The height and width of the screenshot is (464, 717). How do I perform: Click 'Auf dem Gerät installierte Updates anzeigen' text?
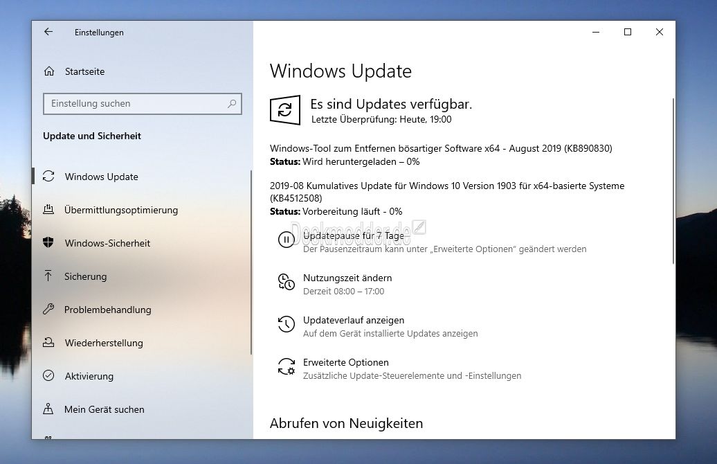click(x=390, y=334)
